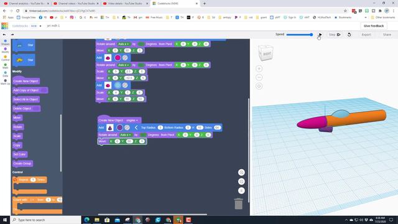Toggle the hole swatch beside the purple cone color

coord(127,128)
